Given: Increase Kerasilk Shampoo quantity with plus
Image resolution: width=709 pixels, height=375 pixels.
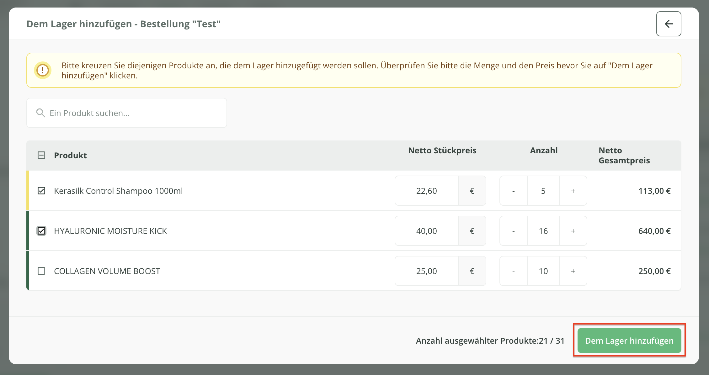Looking at the screenshot, I should click(573, 191).
